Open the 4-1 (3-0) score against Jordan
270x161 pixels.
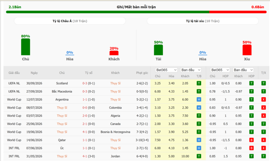click(x=88, y=156)
